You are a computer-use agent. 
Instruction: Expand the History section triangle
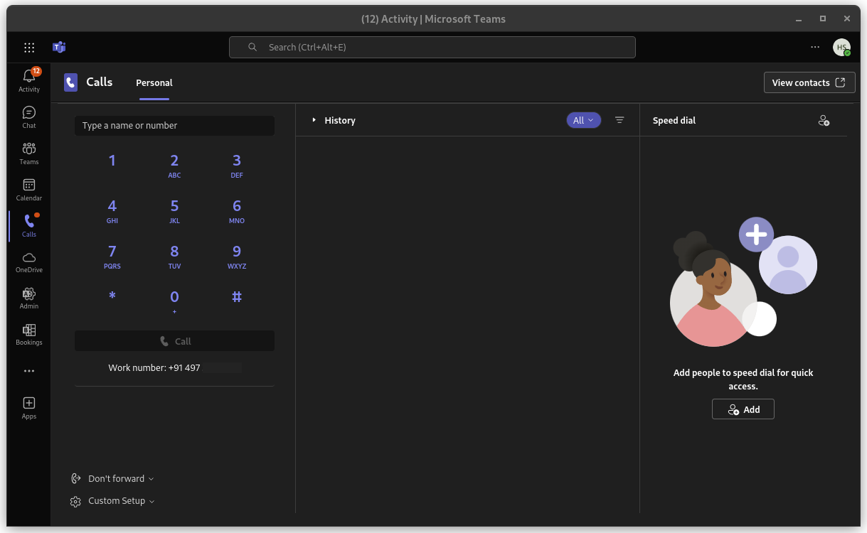pyautogui.click(x=314, y=120)
